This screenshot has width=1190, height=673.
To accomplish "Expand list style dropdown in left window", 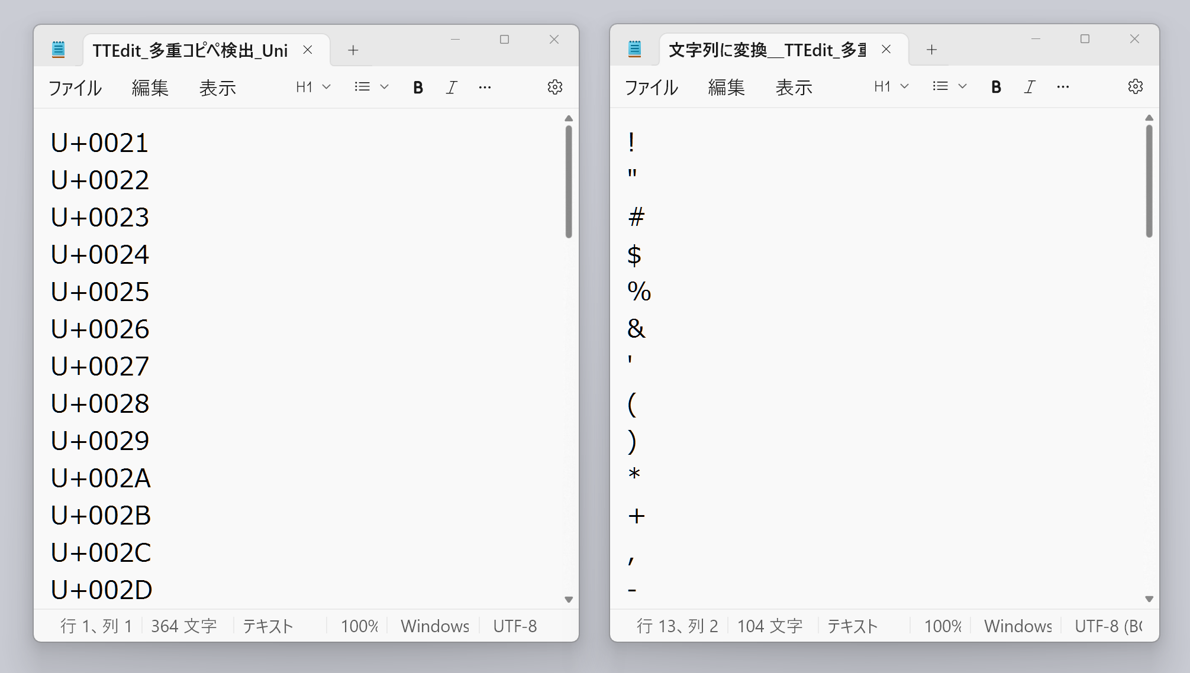I will click(x=371, y=88).
